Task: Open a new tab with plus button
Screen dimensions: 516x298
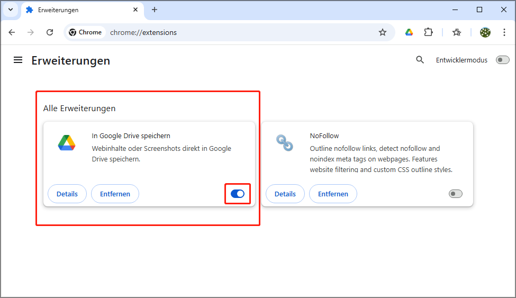Action: click(x=155, y=10)
